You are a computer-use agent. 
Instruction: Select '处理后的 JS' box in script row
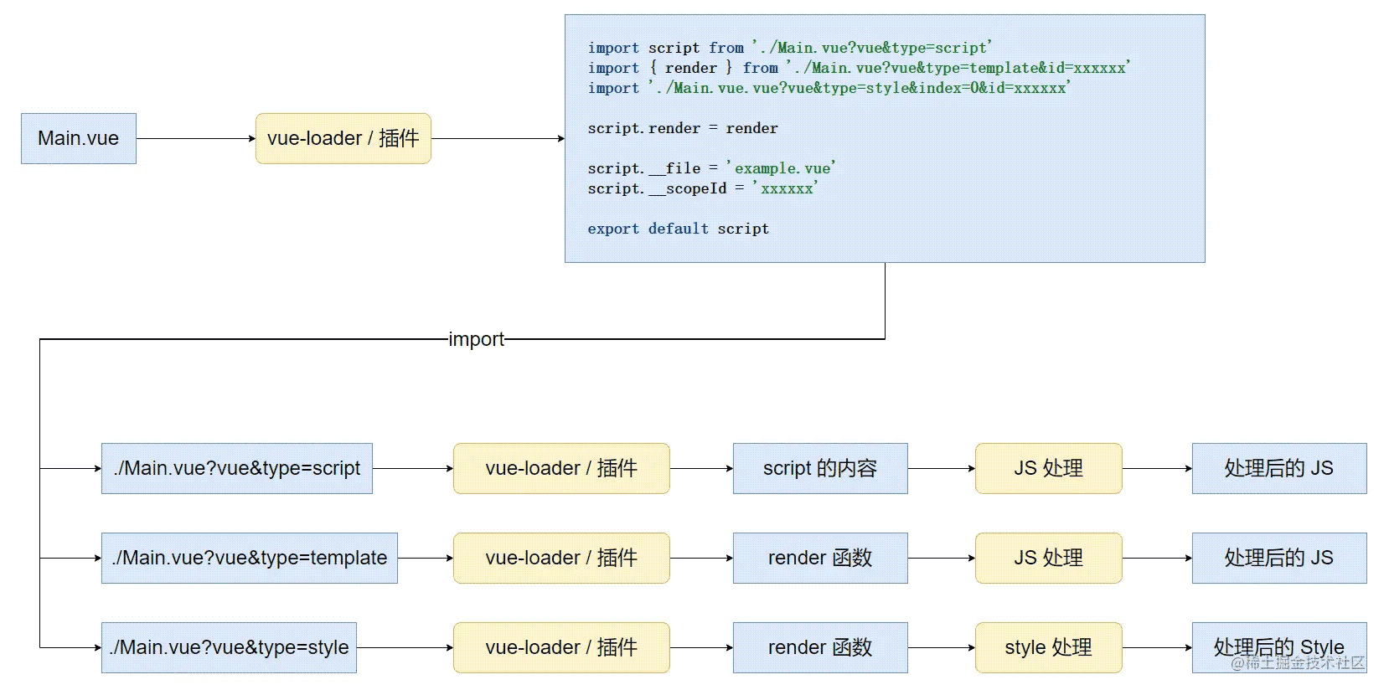(1278, 468)
